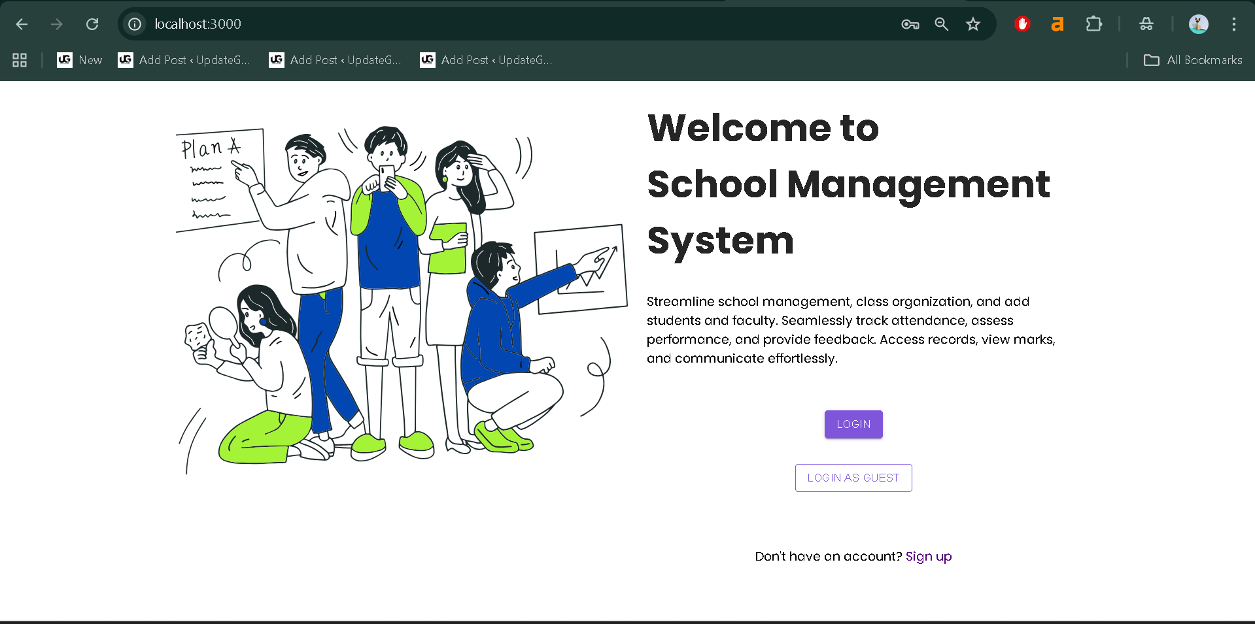1255x624 pixels.
Task: Click the forward navigation arrow
Action: (57, 24)
